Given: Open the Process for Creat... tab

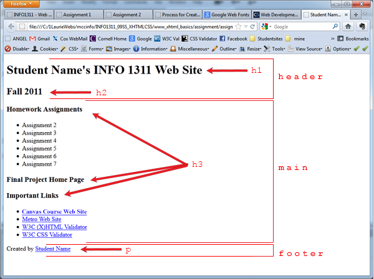Looking at the screenshot, I should coord(178,15).
